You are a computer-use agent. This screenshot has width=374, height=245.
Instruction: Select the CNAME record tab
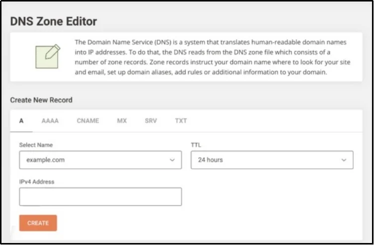(x=88, y=121)
